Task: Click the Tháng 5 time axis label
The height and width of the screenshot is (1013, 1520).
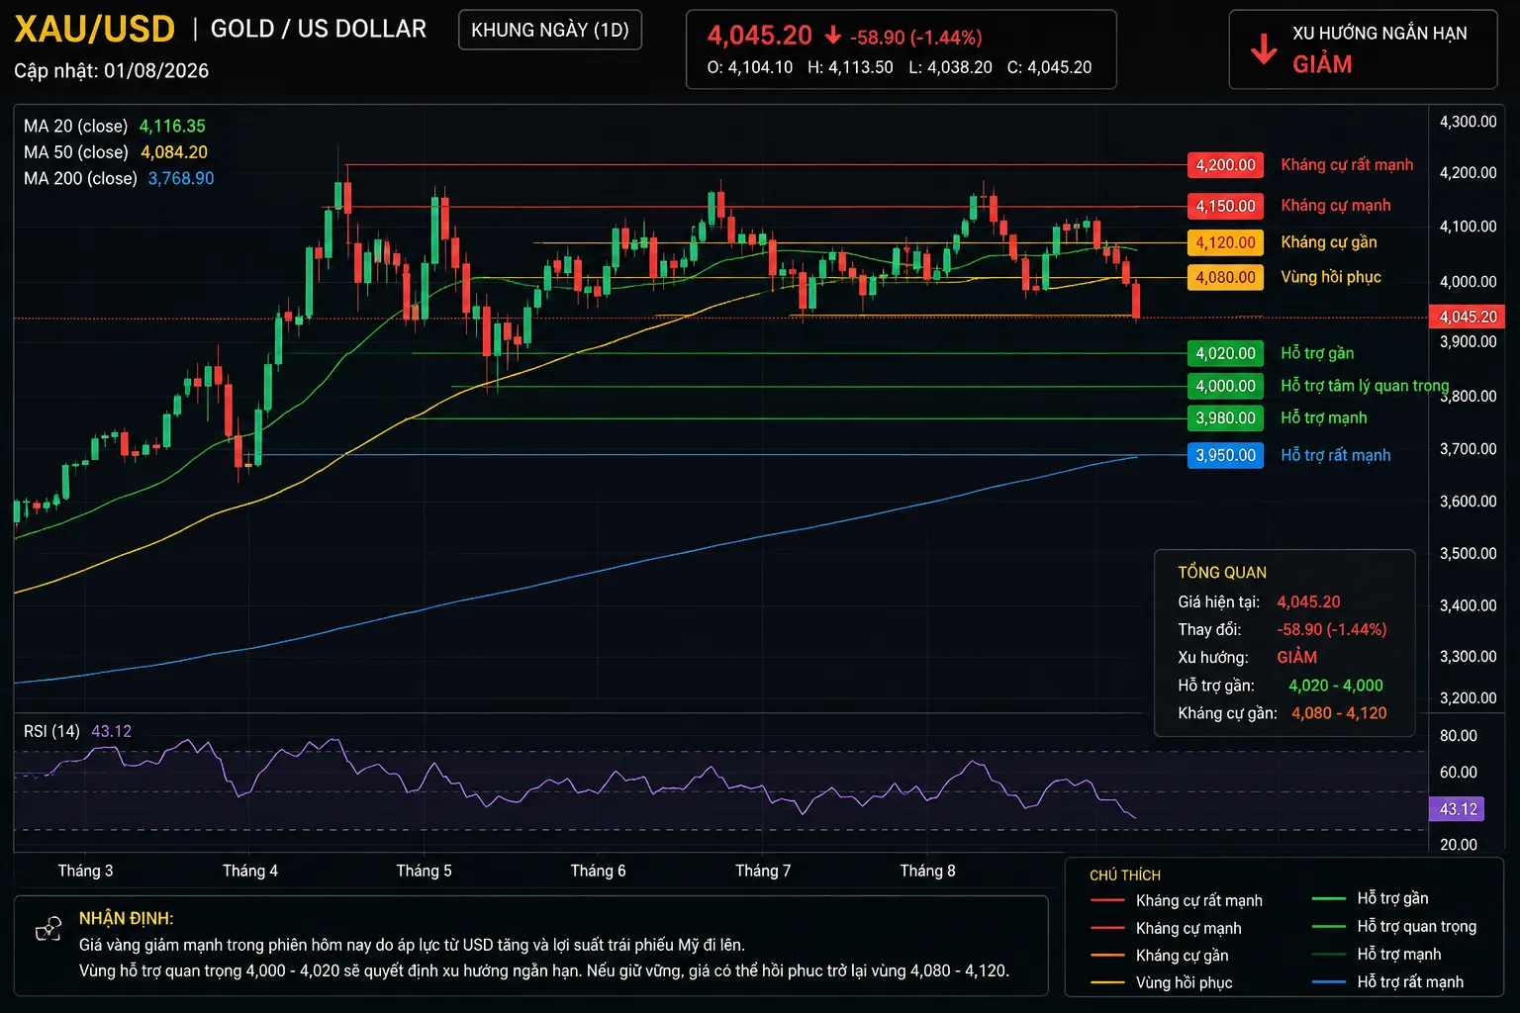Action: [424, 871]
